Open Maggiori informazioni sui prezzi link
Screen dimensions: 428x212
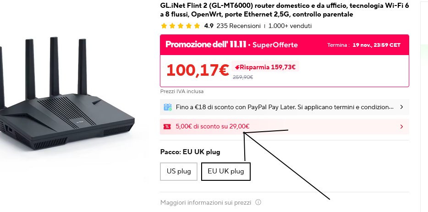click(206, 202)
